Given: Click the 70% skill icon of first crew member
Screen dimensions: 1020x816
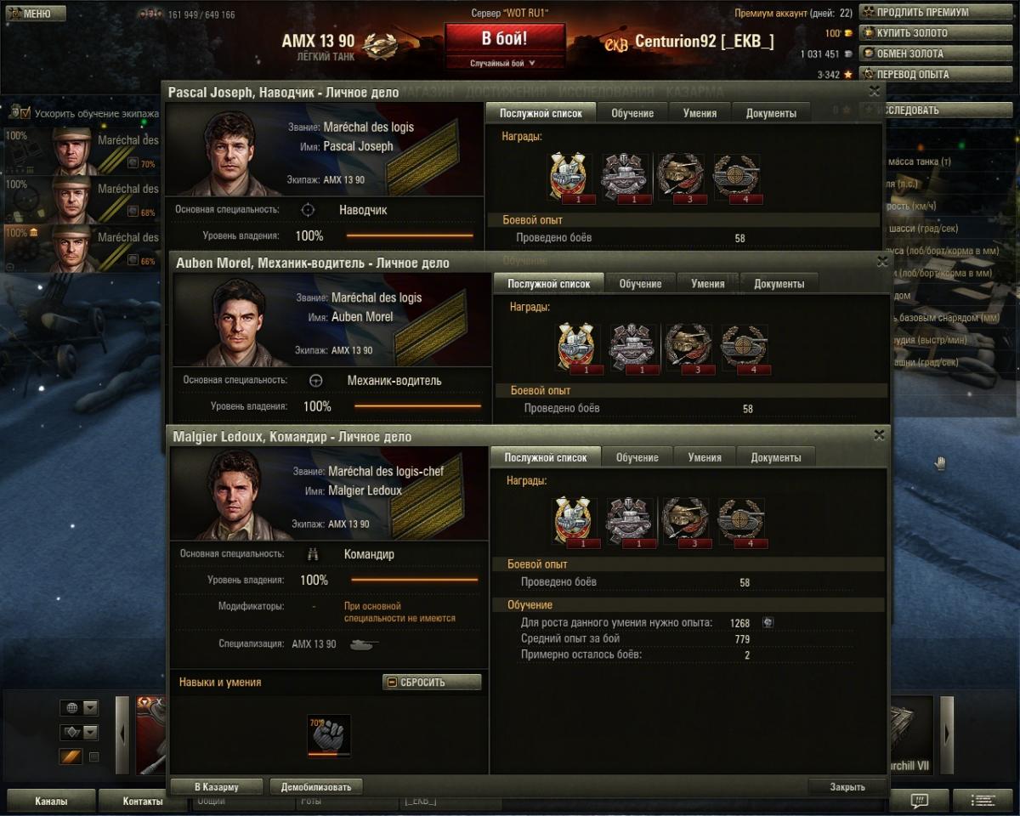Looking at the screenshot, I should pyautogui.click(x=133, y=163).
